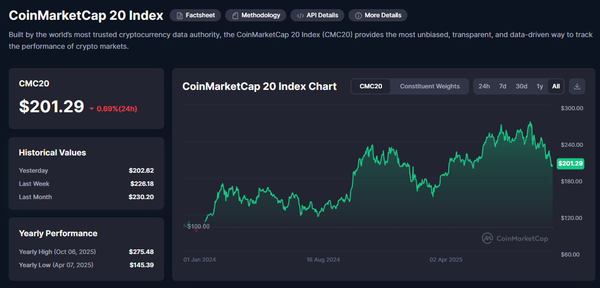Select the All time range
Viewport: 600px width, 288px height.
click(x=556, y=86)
